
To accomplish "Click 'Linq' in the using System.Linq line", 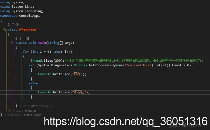I will pyautogui.click(x=29, y=6).
